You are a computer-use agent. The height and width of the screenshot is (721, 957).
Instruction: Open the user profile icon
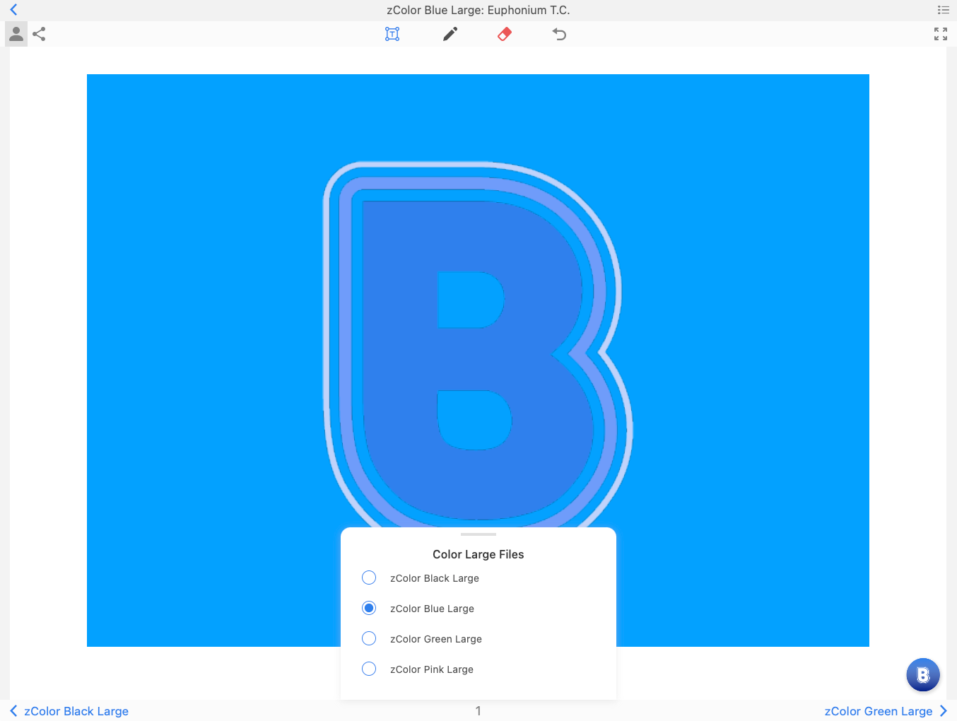(16, 34)
